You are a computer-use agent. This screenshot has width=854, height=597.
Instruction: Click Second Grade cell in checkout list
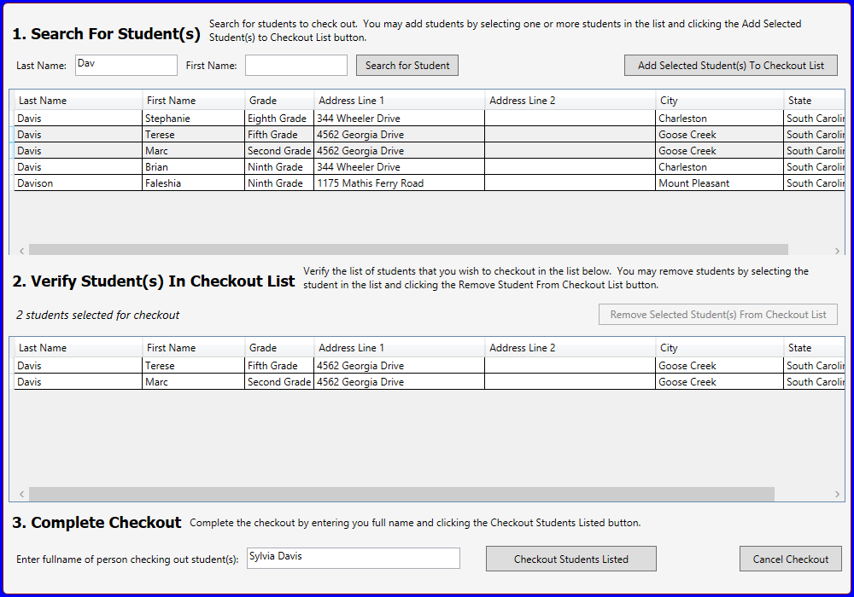(279, 382)
